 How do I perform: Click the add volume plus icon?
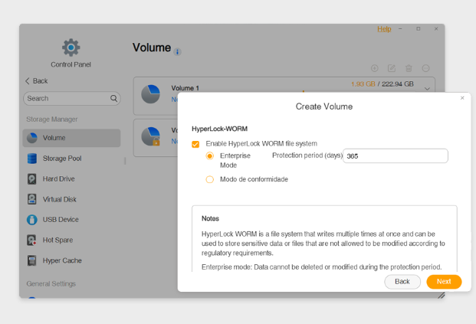pos(375,69)
